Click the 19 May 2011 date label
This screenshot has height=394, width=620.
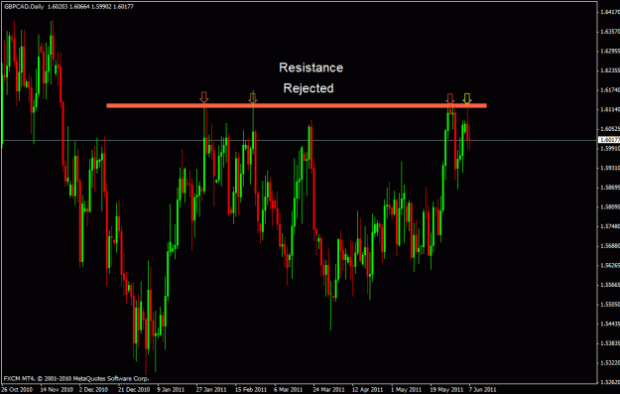pyautogui.click(x=446, y=390)
